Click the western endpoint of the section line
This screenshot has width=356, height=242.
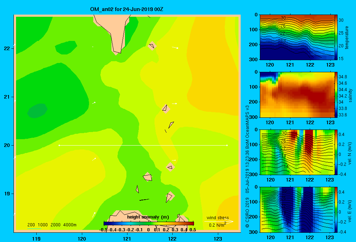(x=59, y=145)
